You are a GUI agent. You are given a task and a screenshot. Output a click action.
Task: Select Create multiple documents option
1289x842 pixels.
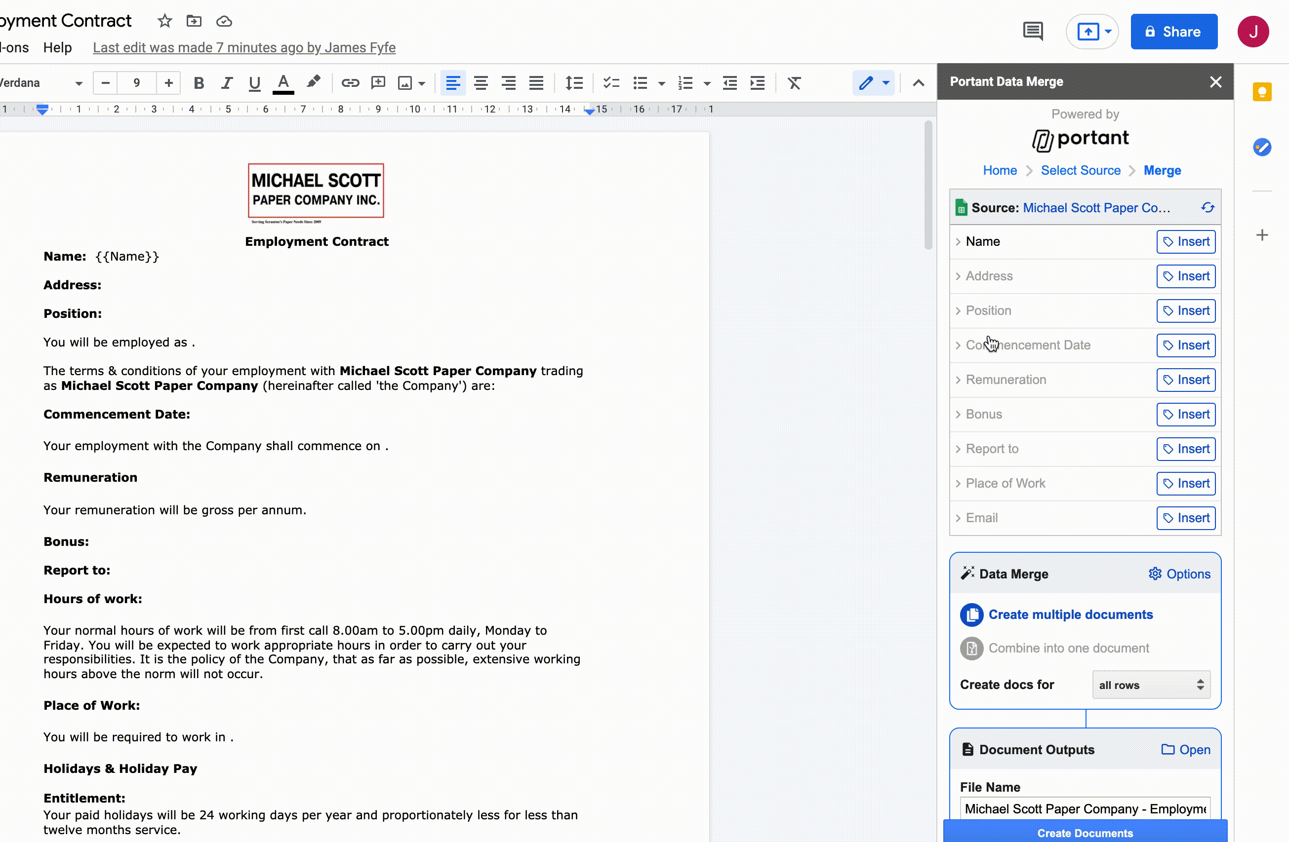click(x=1070, y=615)
